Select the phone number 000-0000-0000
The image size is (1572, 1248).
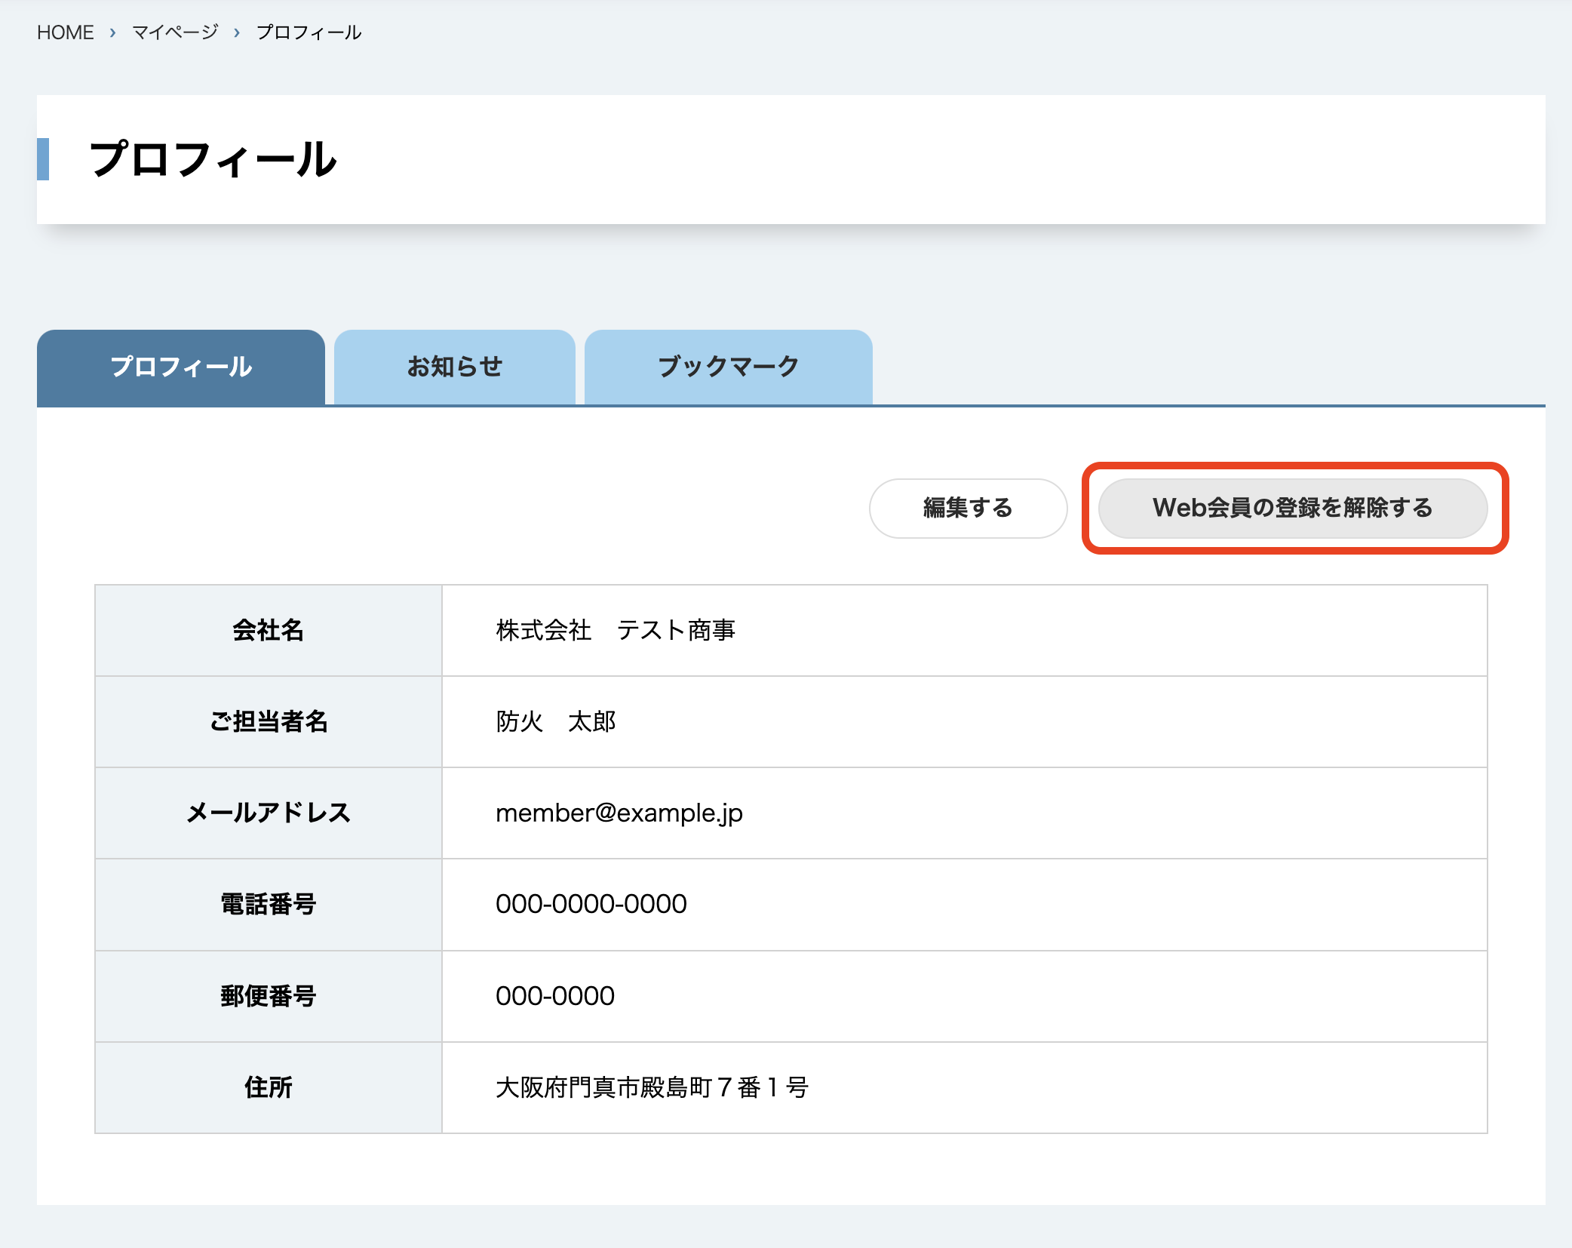591,904
